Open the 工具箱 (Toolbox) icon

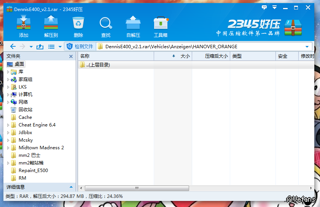(161, 27)
